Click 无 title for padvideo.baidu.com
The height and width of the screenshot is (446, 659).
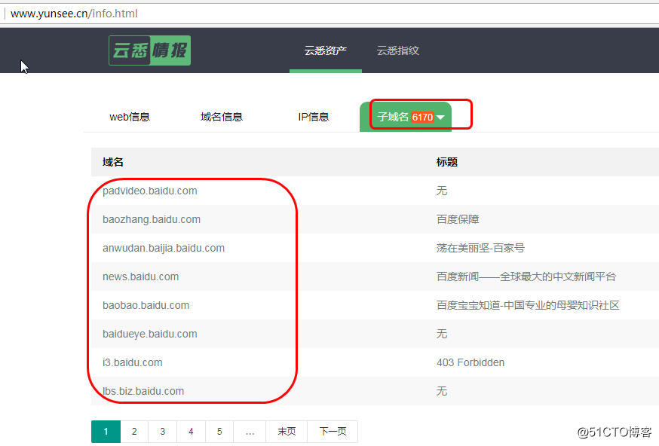(442, 191)
